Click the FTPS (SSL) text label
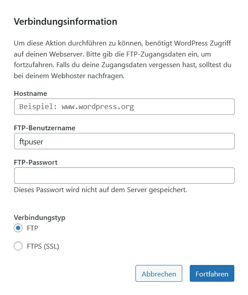 tap(43, 246)
